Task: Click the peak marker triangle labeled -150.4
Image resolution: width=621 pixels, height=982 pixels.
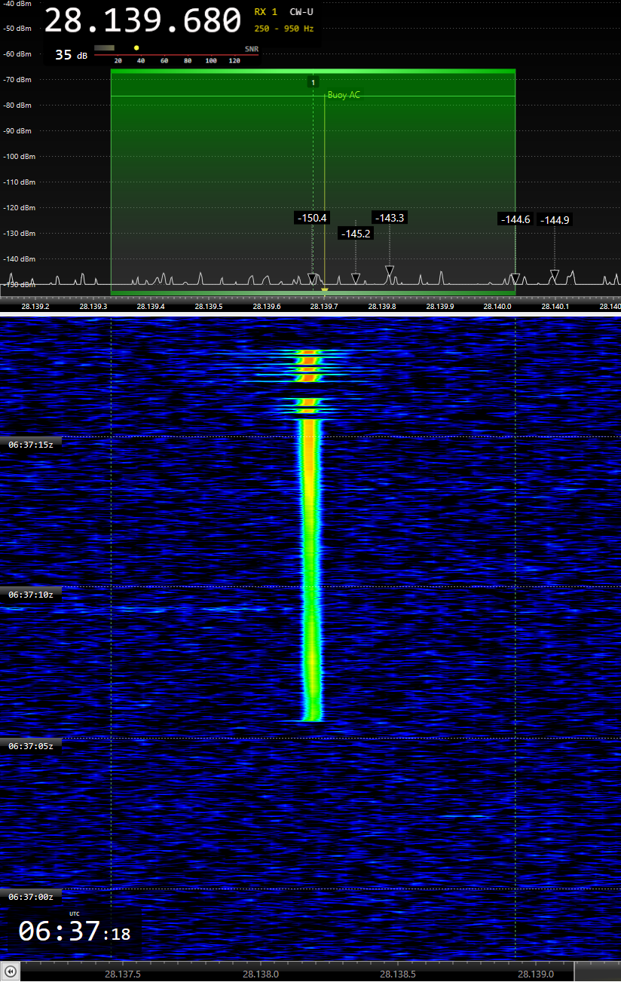Action: coord(313,278)
